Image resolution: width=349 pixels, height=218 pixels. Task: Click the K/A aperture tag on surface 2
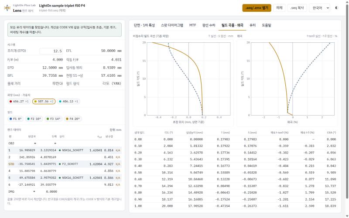click(118, 157)
